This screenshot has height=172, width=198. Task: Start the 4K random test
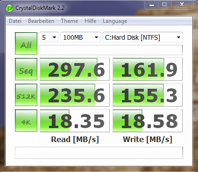(x=26, y=121)
